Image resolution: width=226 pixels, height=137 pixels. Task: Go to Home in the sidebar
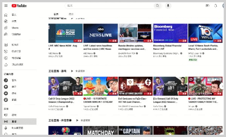pyautogui.click(x=19, y=15)
